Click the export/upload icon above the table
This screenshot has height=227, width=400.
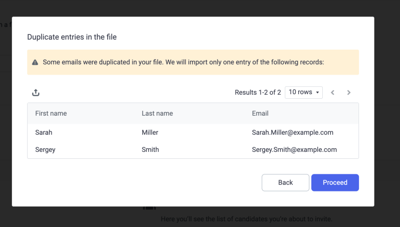pyautogui.click(x=36, y=93)
